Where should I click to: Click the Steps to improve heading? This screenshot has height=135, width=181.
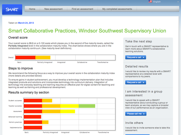(x=21, y=68)
